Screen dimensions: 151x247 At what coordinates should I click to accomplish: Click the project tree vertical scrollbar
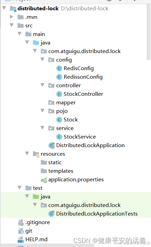149,32
